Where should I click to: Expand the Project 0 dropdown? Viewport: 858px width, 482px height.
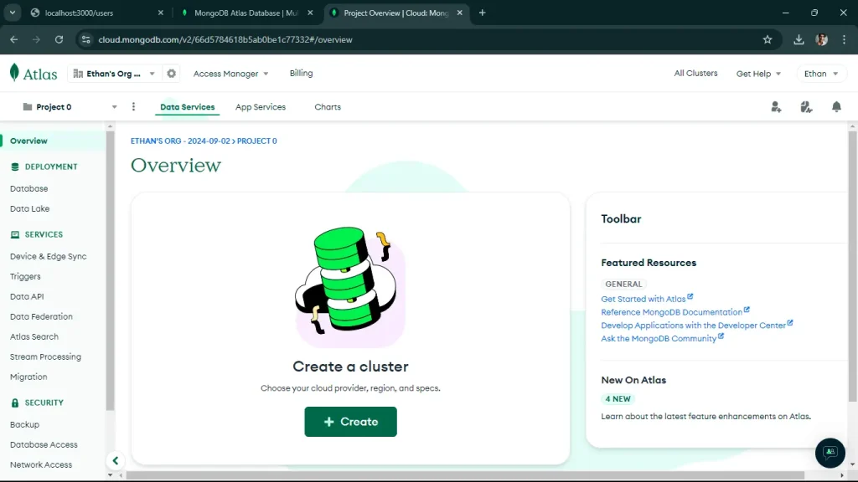pyautogui.click(x=114, y=106)
